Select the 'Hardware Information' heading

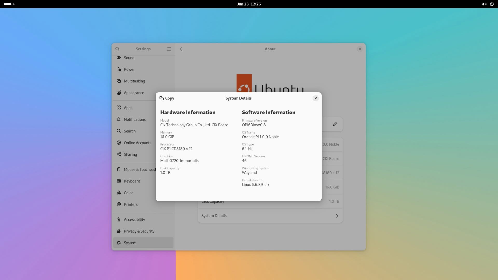[x=188, y=112]
